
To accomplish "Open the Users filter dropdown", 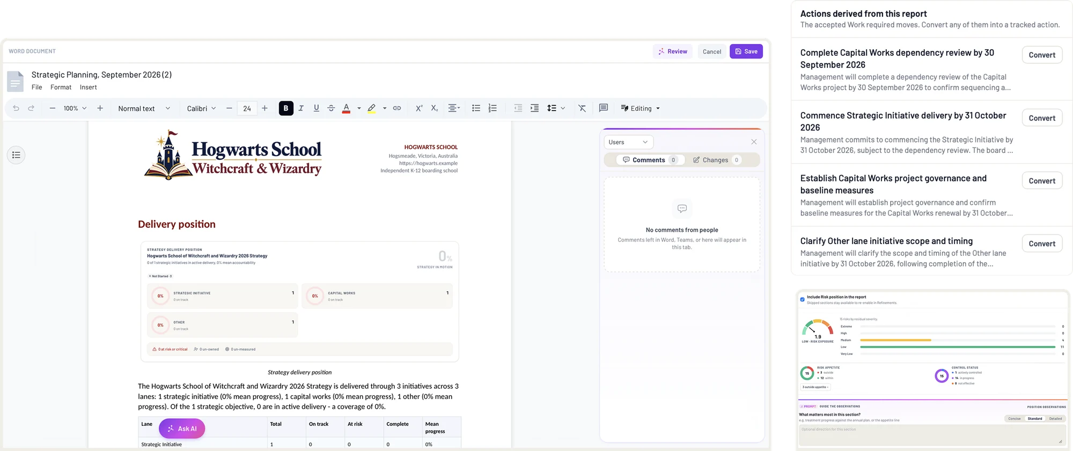I will 628,142.
